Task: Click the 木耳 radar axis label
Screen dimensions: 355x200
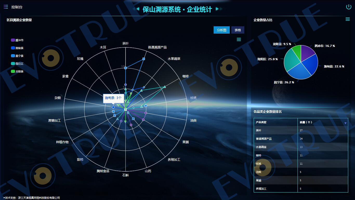Action: pyautogui.click(x=103, y=47)
